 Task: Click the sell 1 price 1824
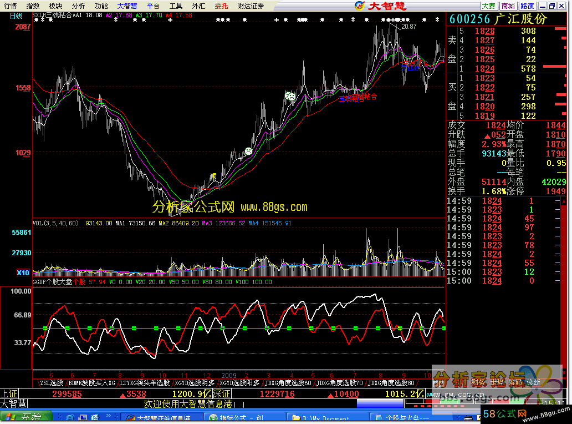point(484,69)
